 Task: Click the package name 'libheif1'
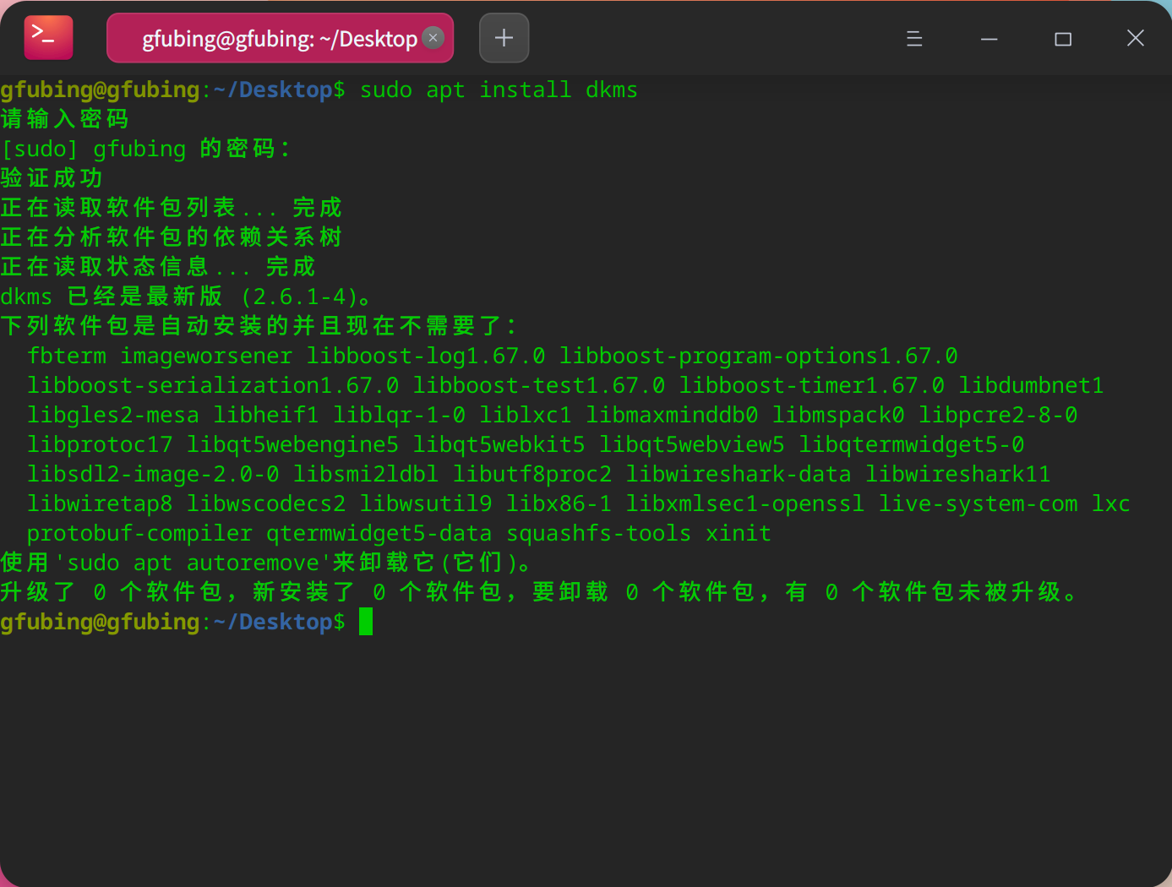pos(266,415)
